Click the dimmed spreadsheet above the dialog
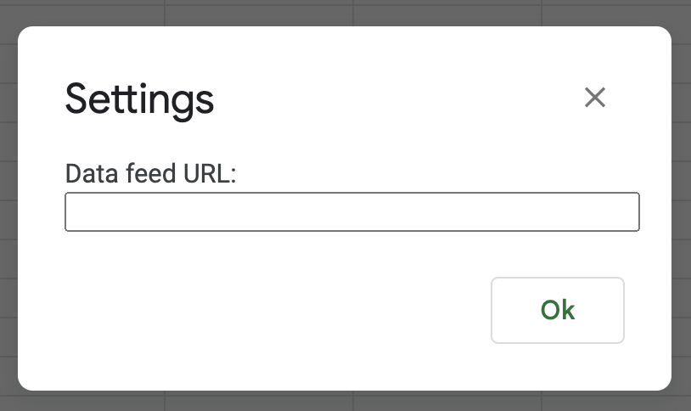 (340, 12)
